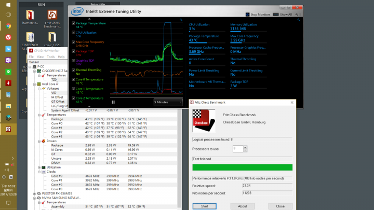Collapse the Clocks node in HWMonitor
Viewport: 374px width, 210px height.
tap(39, 172)
